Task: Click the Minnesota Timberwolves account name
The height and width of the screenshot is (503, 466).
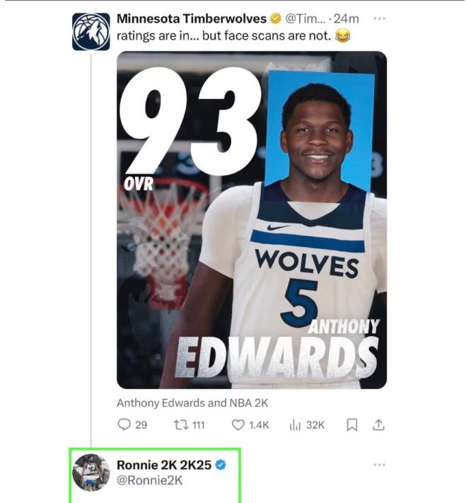Action: click(x=192, y=18)
